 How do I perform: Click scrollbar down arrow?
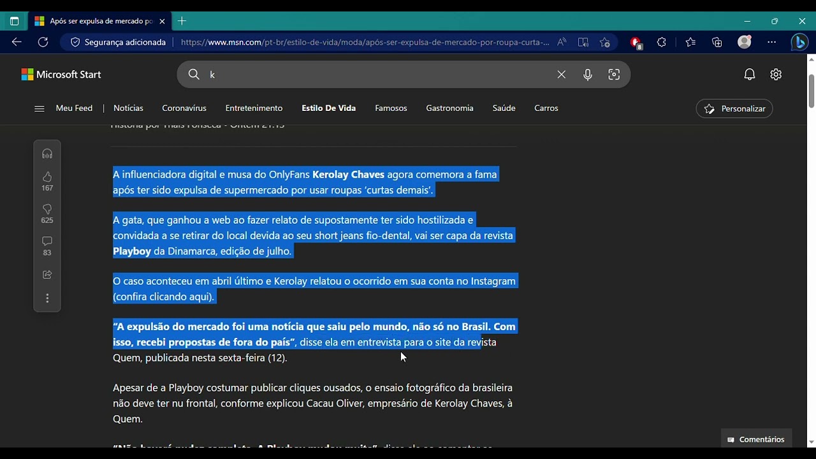tap(811, 442)
